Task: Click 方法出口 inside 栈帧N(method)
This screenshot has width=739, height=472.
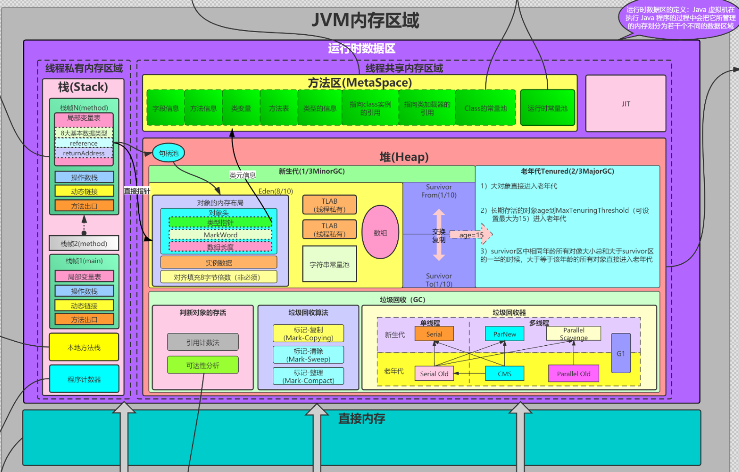Action: pos(84,206)
